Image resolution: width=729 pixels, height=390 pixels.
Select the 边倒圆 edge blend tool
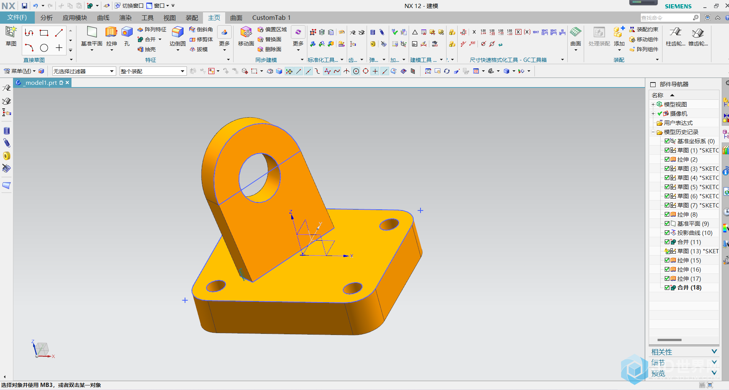coord(177,36)
